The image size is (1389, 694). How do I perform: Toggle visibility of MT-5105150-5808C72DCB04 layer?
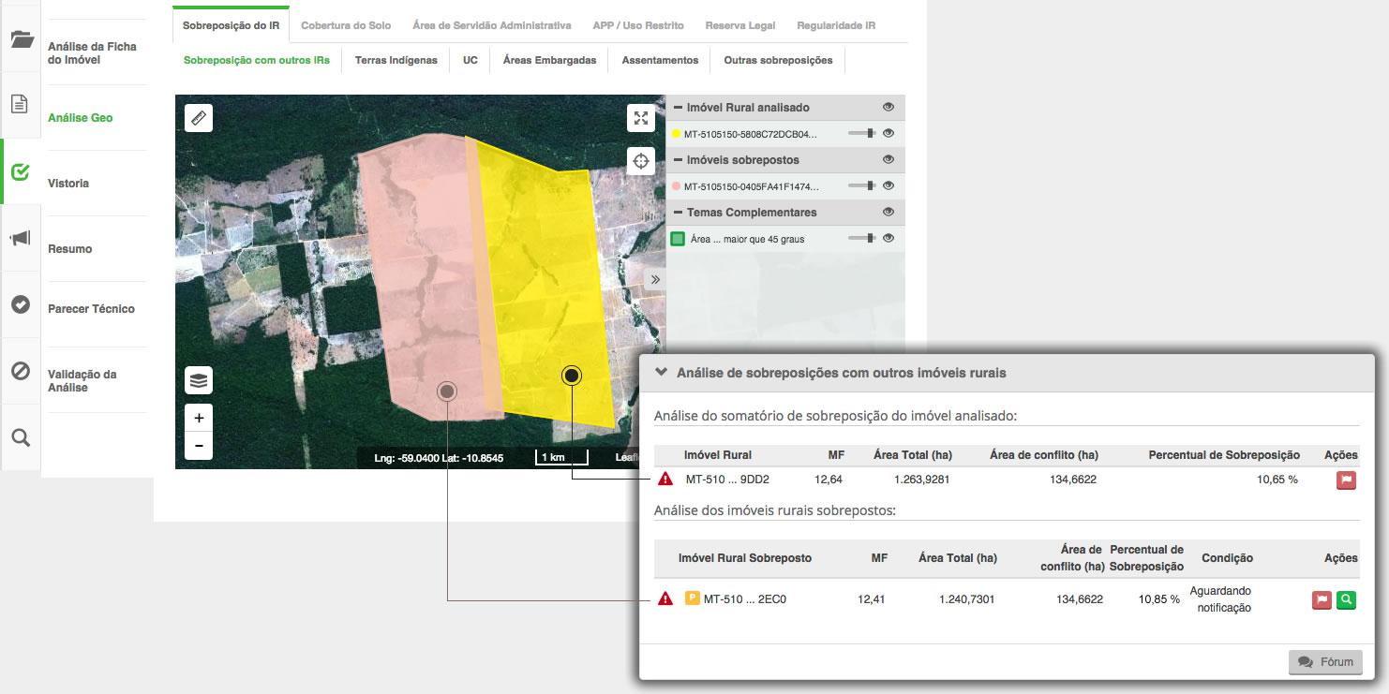coord(888,134)
